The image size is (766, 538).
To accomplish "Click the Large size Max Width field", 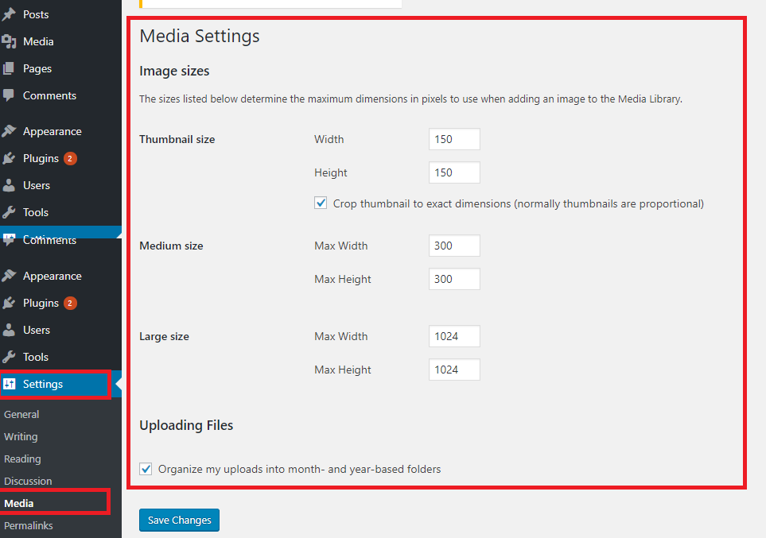I will (454, 336).
